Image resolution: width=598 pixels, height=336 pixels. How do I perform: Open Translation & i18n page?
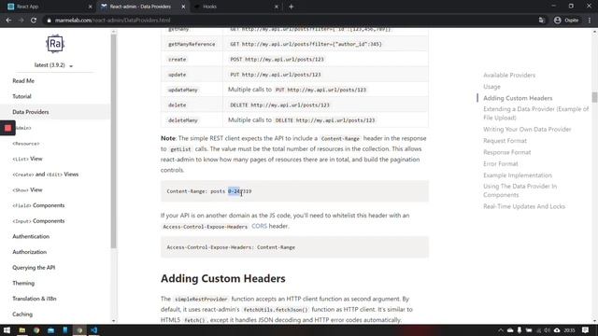[x=35, y=299]
